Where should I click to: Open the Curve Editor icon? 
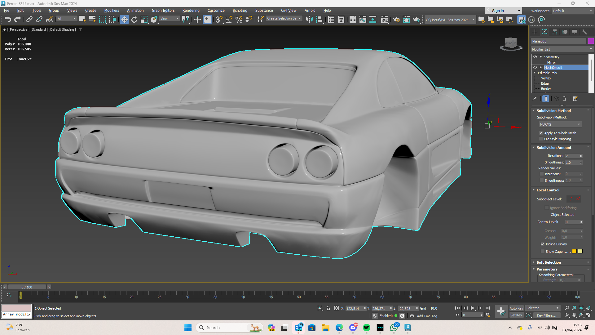pyautogui.click(x=363, y=20)
